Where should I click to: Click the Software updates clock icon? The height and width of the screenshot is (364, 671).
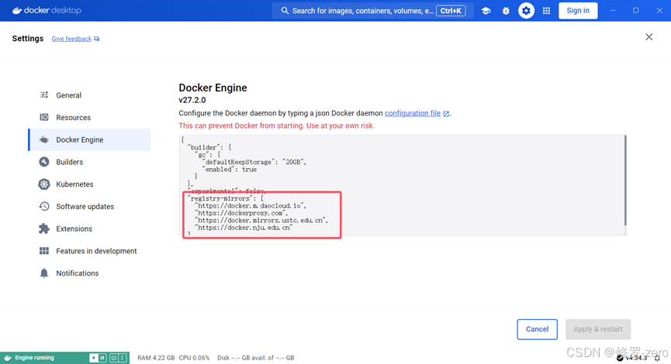pyautogui.click(x=44, y=206)
